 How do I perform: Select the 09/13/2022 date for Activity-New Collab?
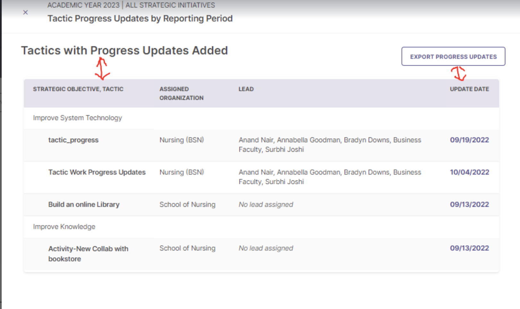click(x=469, y=248)
